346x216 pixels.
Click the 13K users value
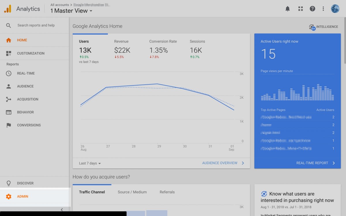[85, 50]
